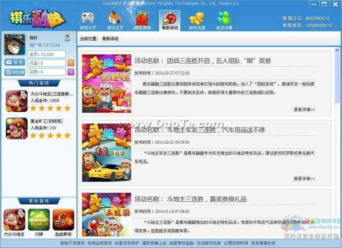Click star rating of 大众斗地主

[x=50, y=108]
